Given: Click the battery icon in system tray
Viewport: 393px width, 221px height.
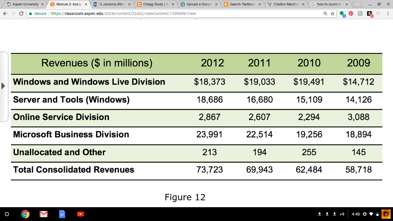Looking at the screenshot, I should (378, 214).
